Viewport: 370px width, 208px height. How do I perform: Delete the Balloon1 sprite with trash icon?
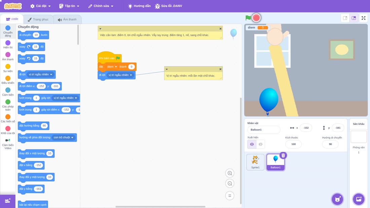pyautogui.click(x=283, y=155)
